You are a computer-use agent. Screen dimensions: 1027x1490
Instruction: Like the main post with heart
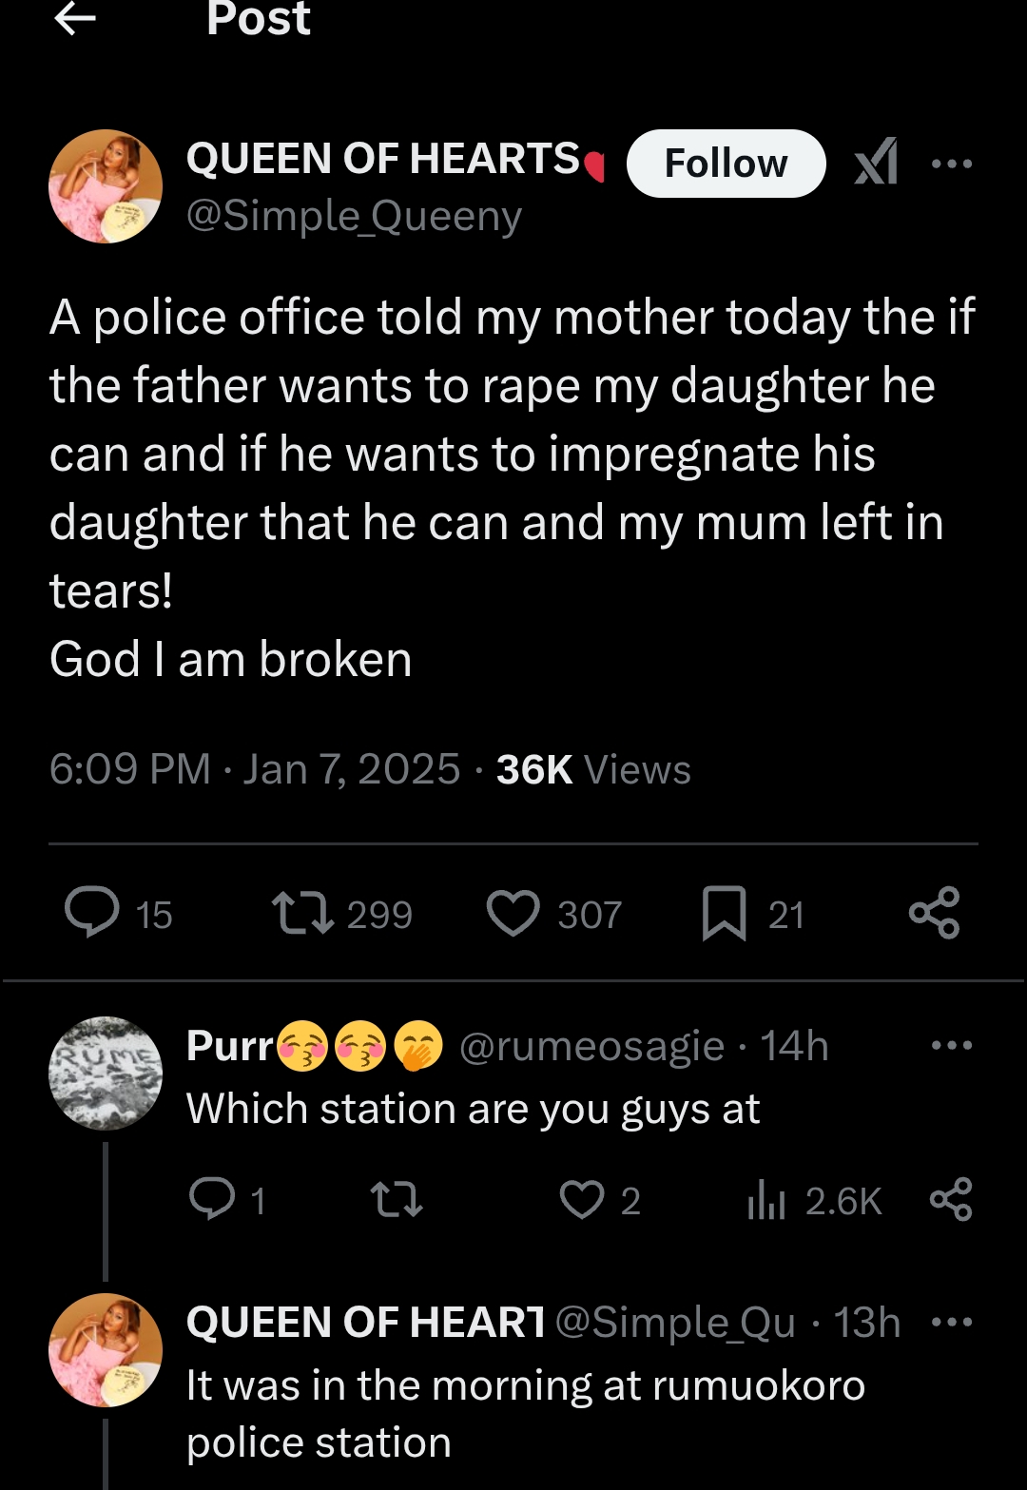(513, 913)
